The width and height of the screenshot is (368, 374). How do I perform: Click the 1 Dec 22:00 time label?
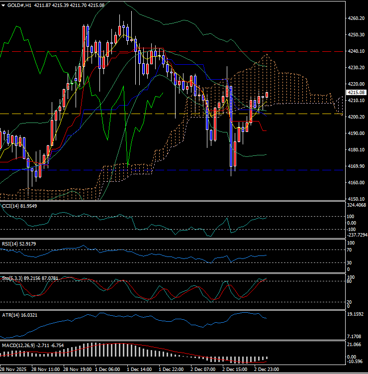[x=171, y=370]
